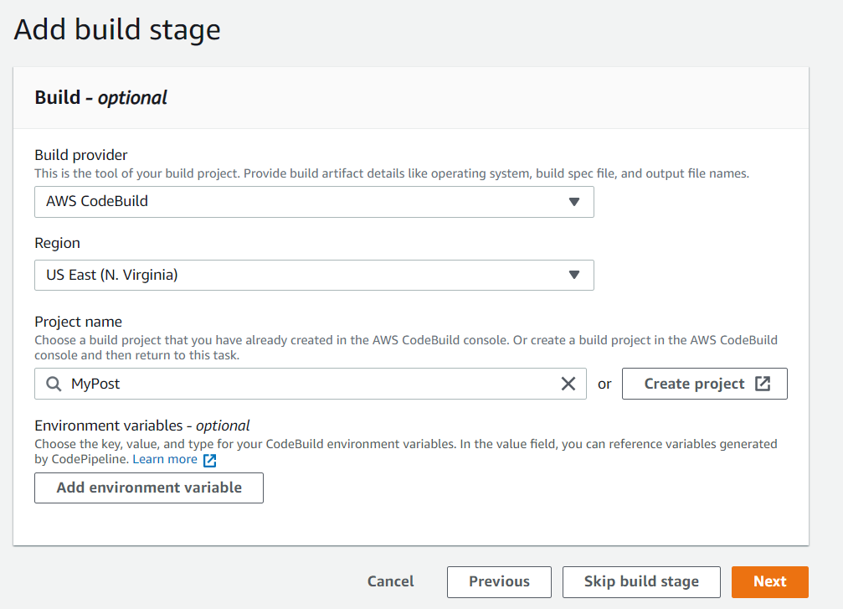
Task: Click the Region dropdown arrow
Action: click(x=574, y=275)
